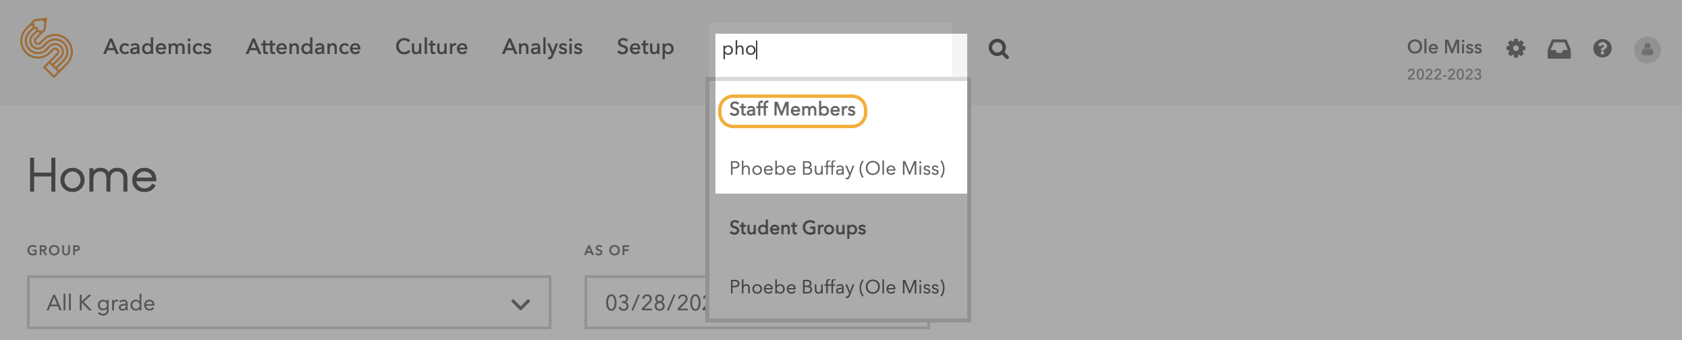Image resolution: width=1682 pixels, height=340 pixels.
Task: Open the Academics menu
Action: tap(157, 47)
